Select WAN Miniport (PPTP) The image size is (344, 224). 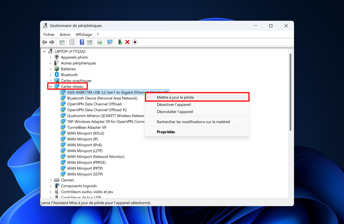click(x=85, y=168)
